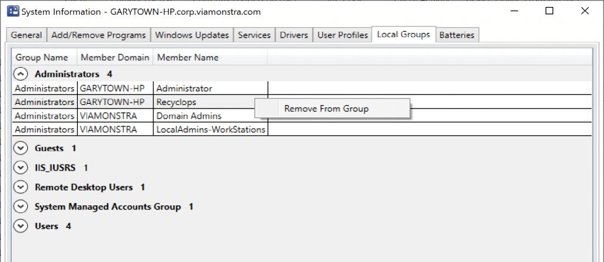This screenshot has width=604, height=262.
Task: Expand the IIS_IUSRS group
Action: tap(21, 168)
